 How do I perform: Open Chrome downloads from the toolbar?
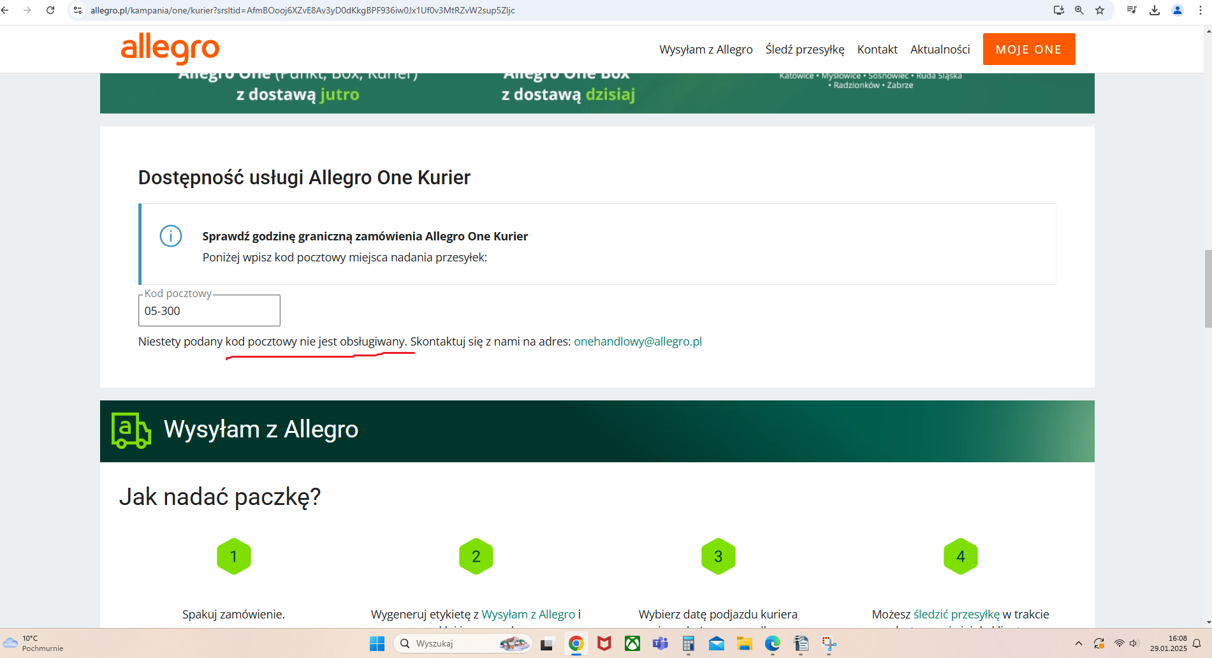coord(1155,10)
